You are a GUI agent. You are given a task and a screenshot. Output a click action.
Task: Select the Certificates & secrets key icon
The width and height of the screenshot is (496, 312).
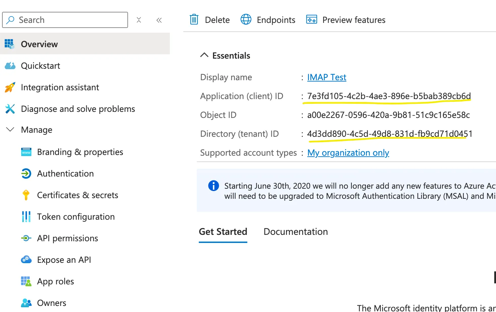tap(26, 195)
